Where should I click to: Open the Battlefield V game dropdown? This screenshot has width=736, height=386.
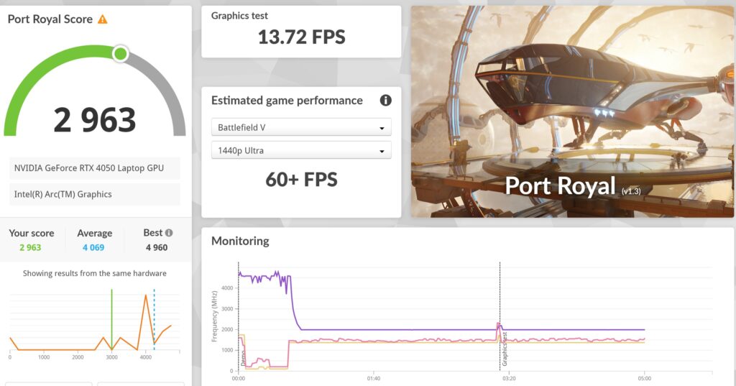301,127
